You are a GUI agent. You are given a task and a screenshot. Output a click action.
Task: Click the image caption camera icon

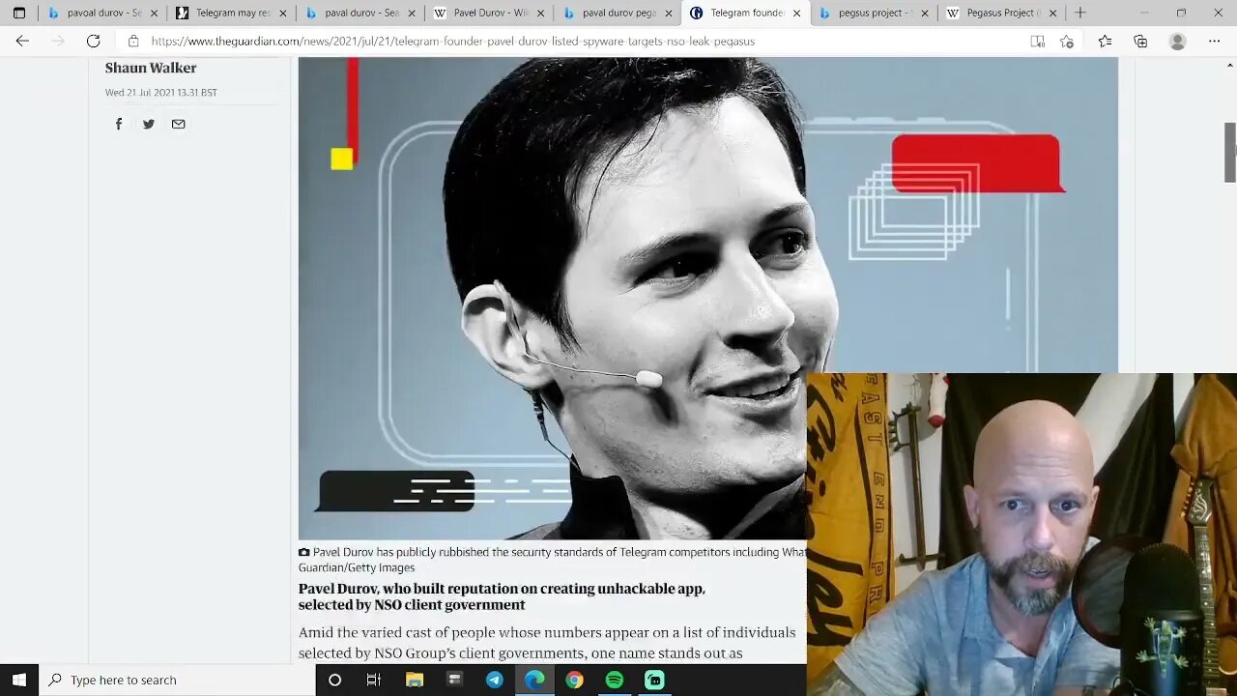(304, 552)
